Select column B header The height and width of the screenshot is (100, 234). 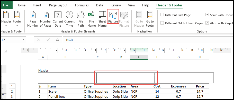coord(65,57)
